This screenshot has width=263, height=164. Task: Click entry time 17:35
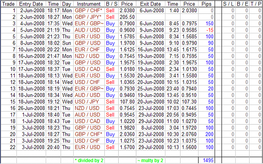[53, 23]
